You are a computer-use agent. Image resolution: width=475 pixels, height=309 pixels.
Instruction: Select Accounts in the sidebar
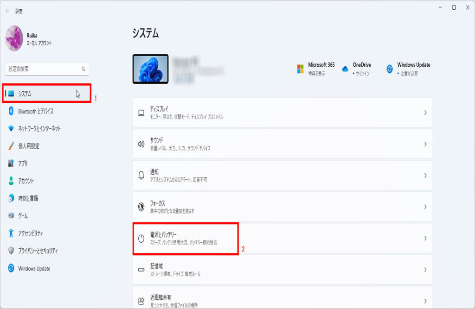coord(26,181)
